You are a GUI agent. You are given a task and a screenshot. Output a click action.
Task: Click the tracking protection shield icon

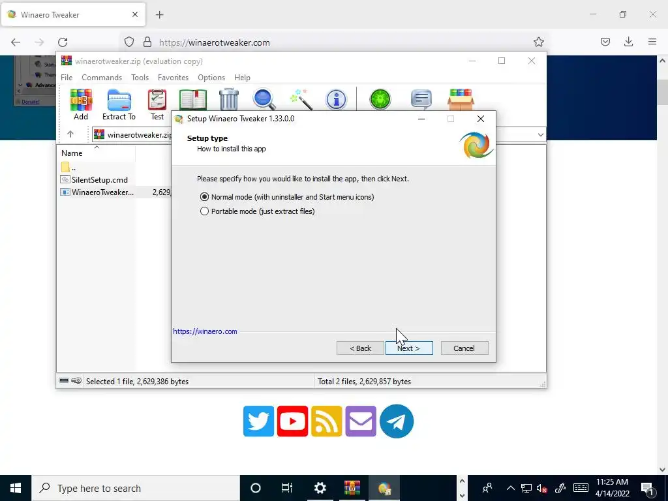point(129,42)
